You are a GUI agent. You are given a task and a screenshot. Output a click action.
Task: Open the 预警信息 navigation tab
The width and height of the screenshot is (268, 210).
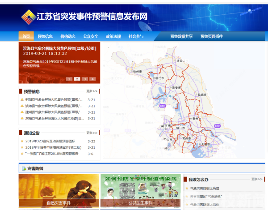45,36
